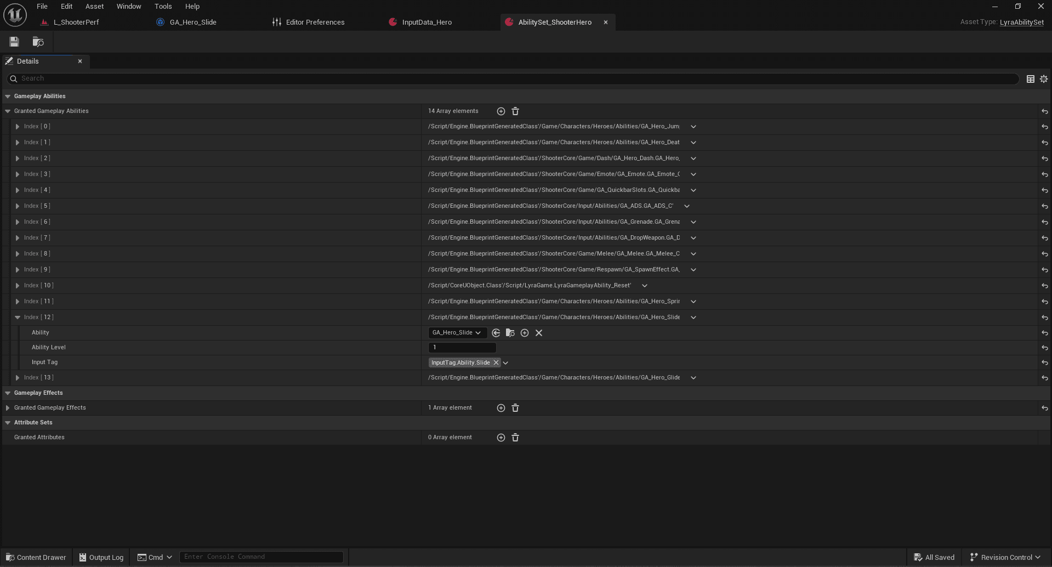Open the Content Drawer

pyautogui.click(x=36, y=557)
